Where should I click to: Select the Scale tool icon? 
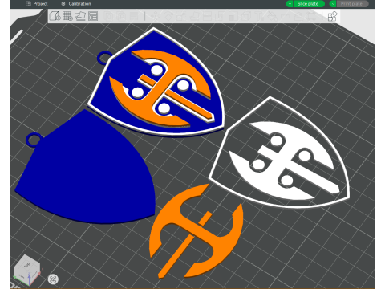(x=181, y=16)
